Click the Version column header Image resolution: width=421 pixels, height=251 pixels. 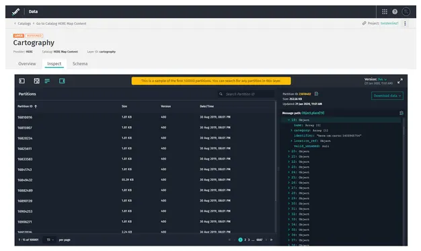(165, 106)
